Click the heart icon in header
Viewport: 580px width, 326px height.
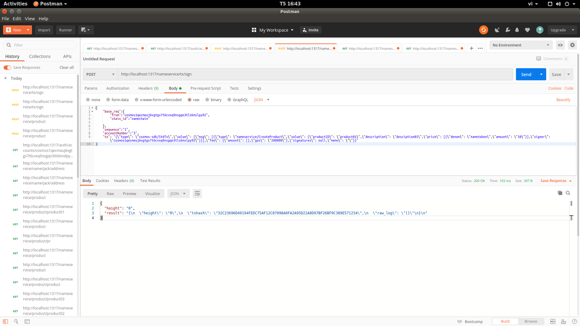527,30
